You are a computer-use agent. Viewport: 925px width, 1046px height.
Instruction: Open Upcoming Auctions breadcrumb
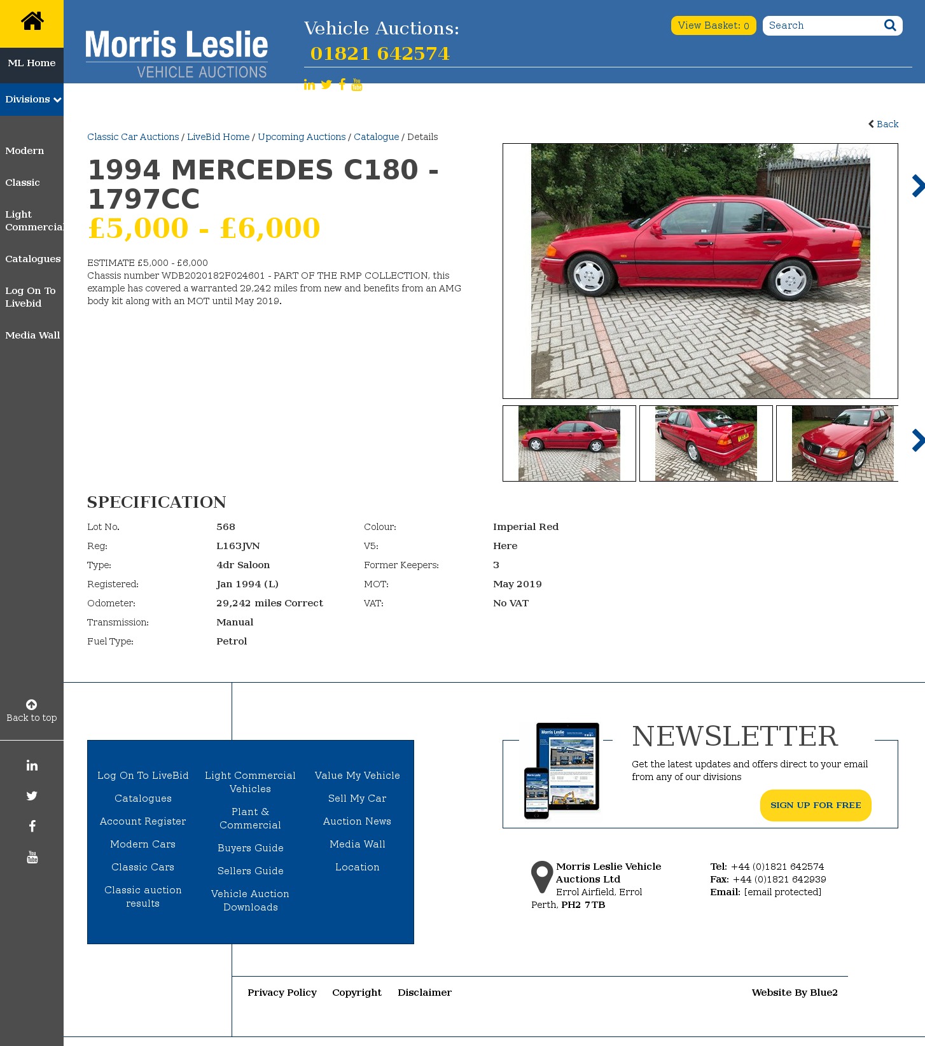click(302, 137)
